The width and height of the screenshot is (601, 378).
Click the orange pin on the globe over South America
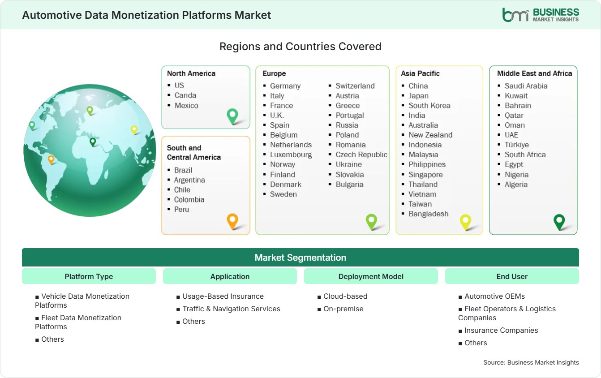click(51, 159)
